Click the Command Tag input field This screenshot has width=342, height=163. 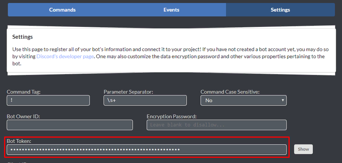48,100
